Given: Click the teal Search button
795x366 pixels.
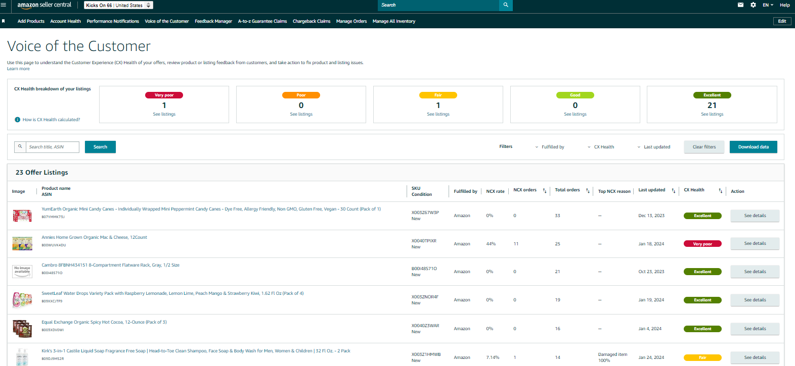Looking at the screenshot, I should [x=100, y=147].
